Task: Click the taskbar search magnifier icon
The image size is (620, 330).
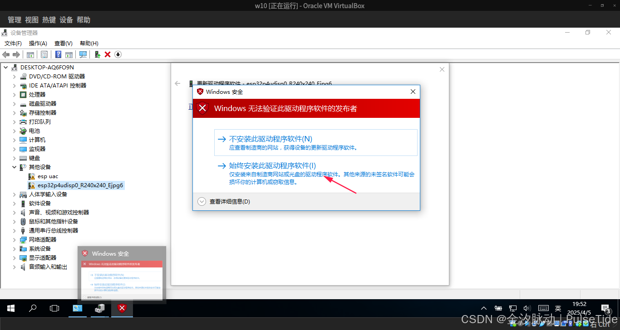Action: [x=33, y=308]
